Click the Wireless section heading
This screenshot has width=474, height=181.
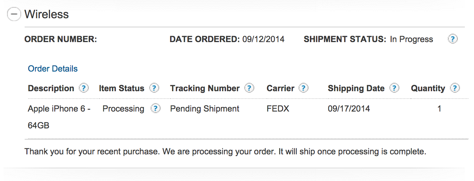pyautogui.click(x=46, y=14)
